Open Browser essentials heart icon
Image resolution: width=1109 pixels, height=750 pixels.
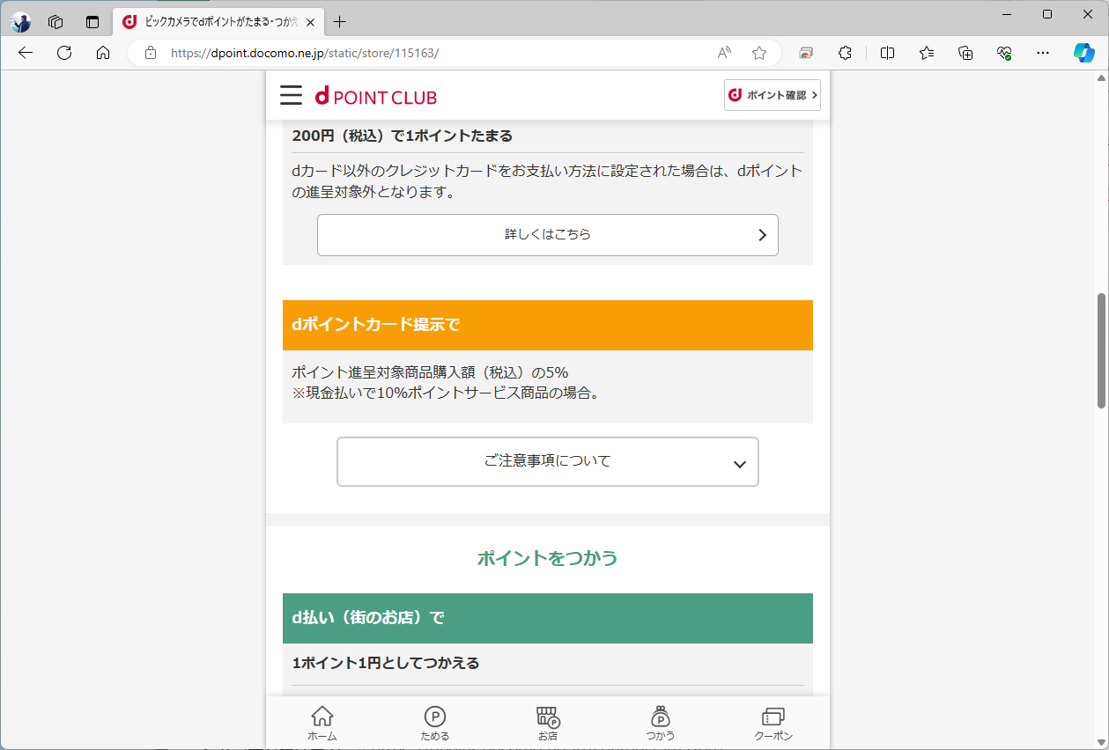click(1004, 53)
